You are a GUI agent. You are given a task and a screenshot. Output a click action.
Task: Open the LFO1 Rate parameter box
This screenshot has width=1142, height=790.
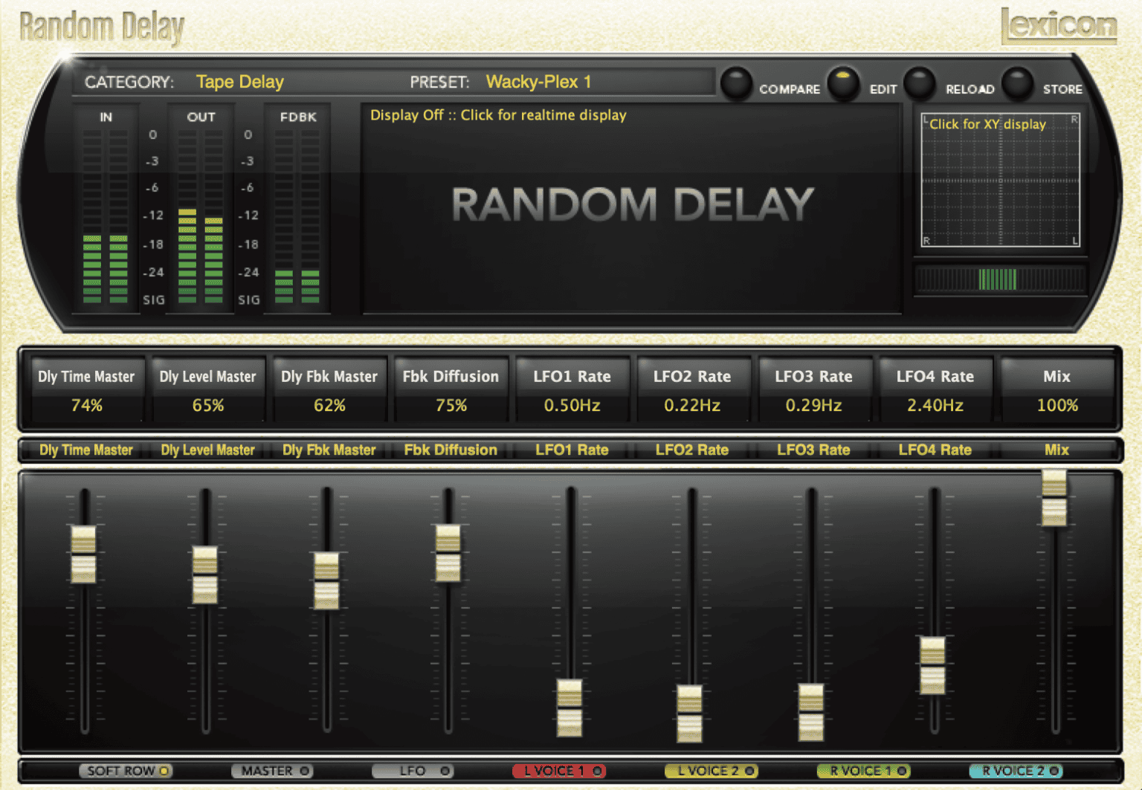pos(572,389)
